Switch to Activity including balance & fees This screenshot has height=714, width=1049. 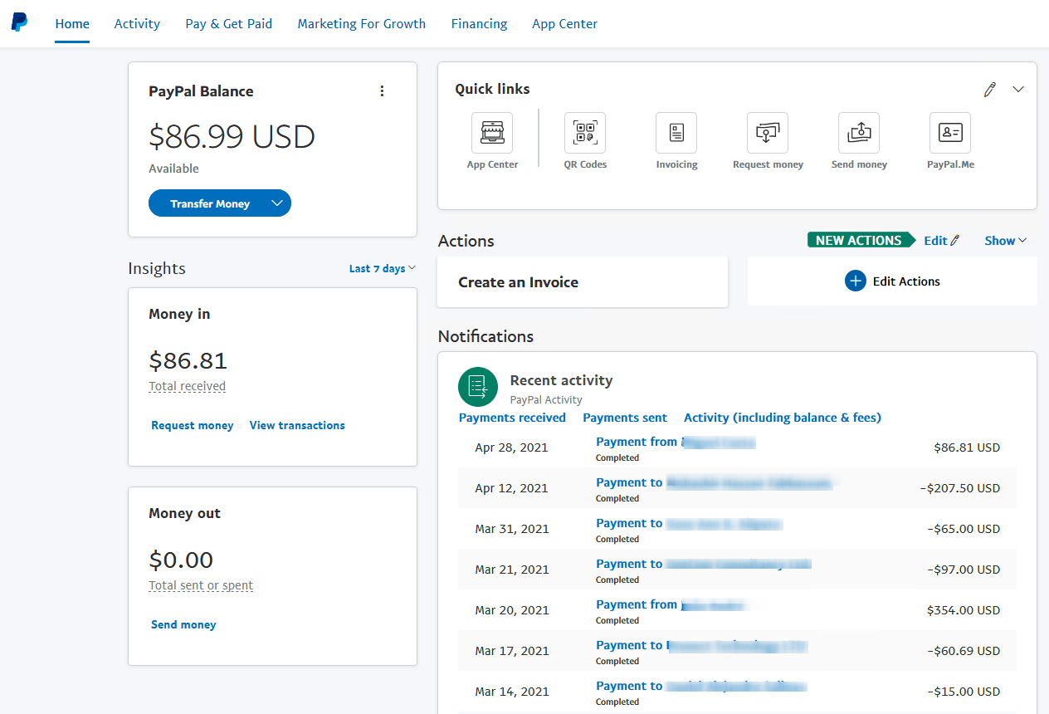(x=783, y=418)
